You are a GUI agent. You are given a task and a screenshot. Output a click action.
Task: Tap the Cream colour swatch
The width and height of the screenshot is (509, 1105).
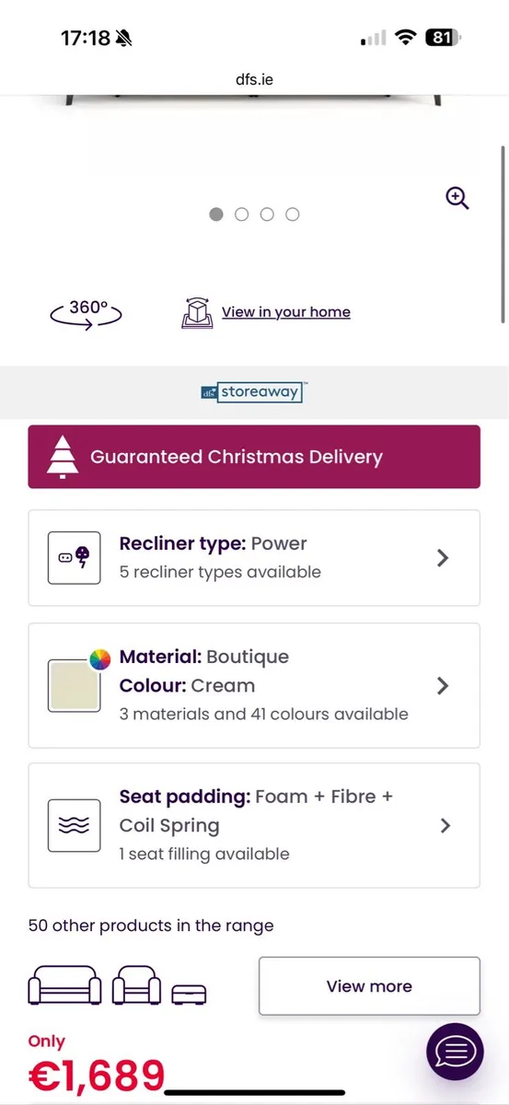pos(74,685)
